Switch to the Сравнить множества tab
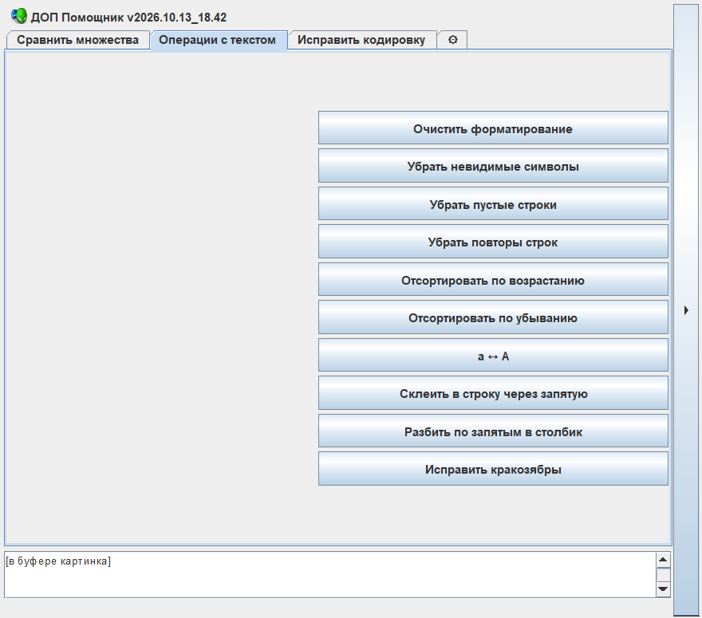Viewport: 702px width, 618px height. coord(78,40)
